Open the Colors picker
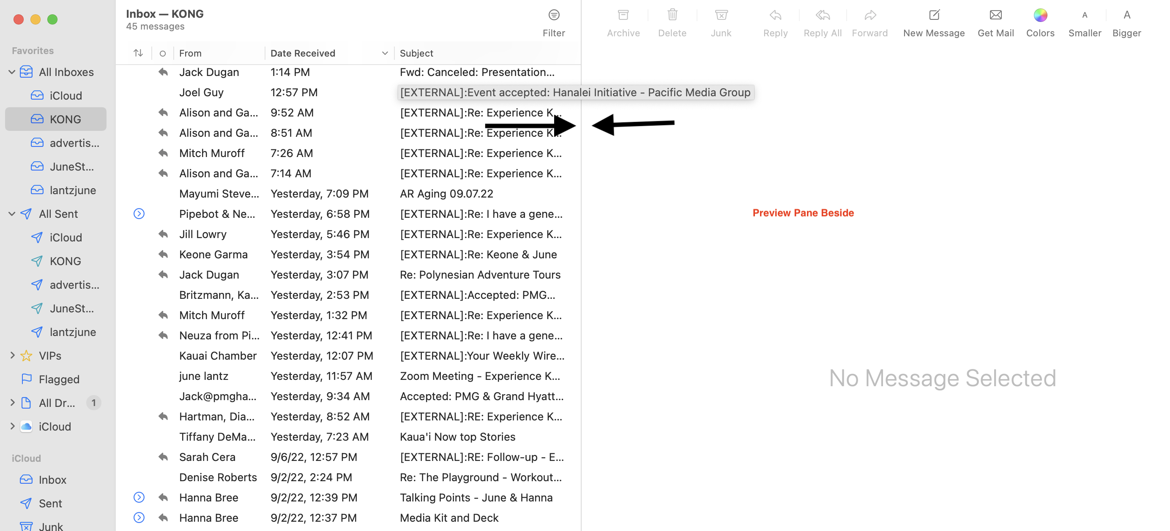The height and width of the screenshot is (531, 1170). coord(1040,16)
